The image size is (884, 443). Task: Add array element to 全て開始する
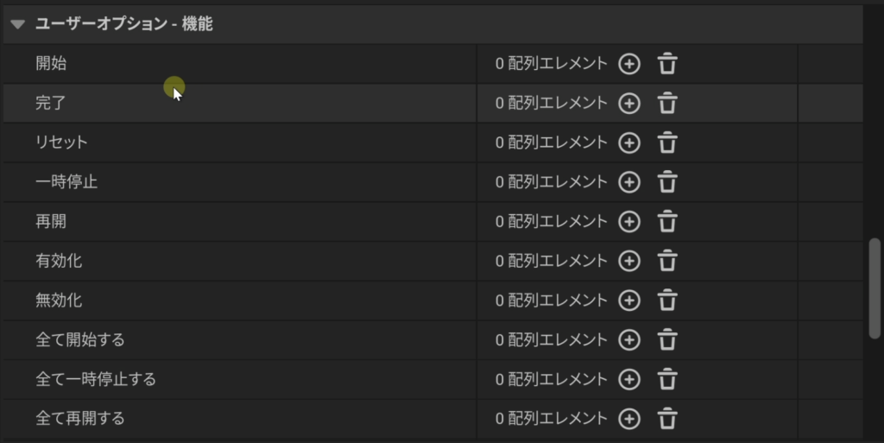click(x=630, y=340)
